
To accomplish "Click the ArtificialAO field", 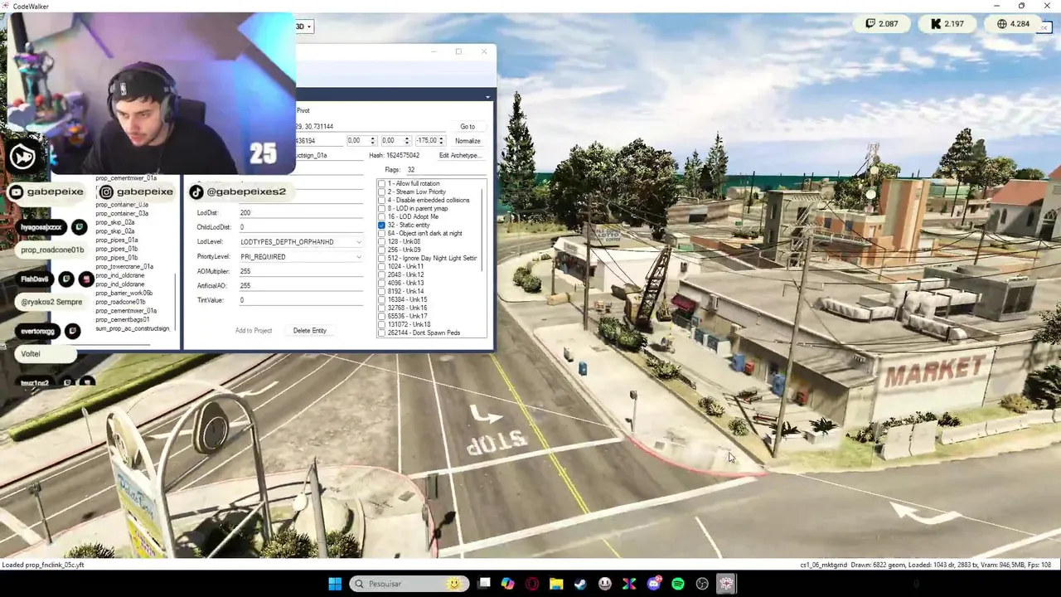I will (x=301, y=285).
